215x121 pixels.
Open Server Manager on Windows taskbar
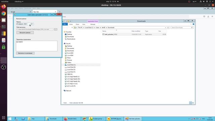coord(16,119)
